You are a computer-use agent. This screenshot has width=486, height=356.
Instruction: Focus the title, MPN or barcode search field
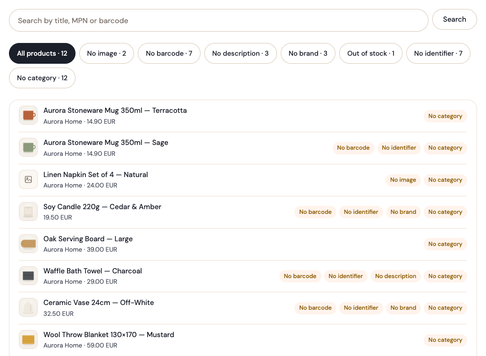click(x=218, y=20)
